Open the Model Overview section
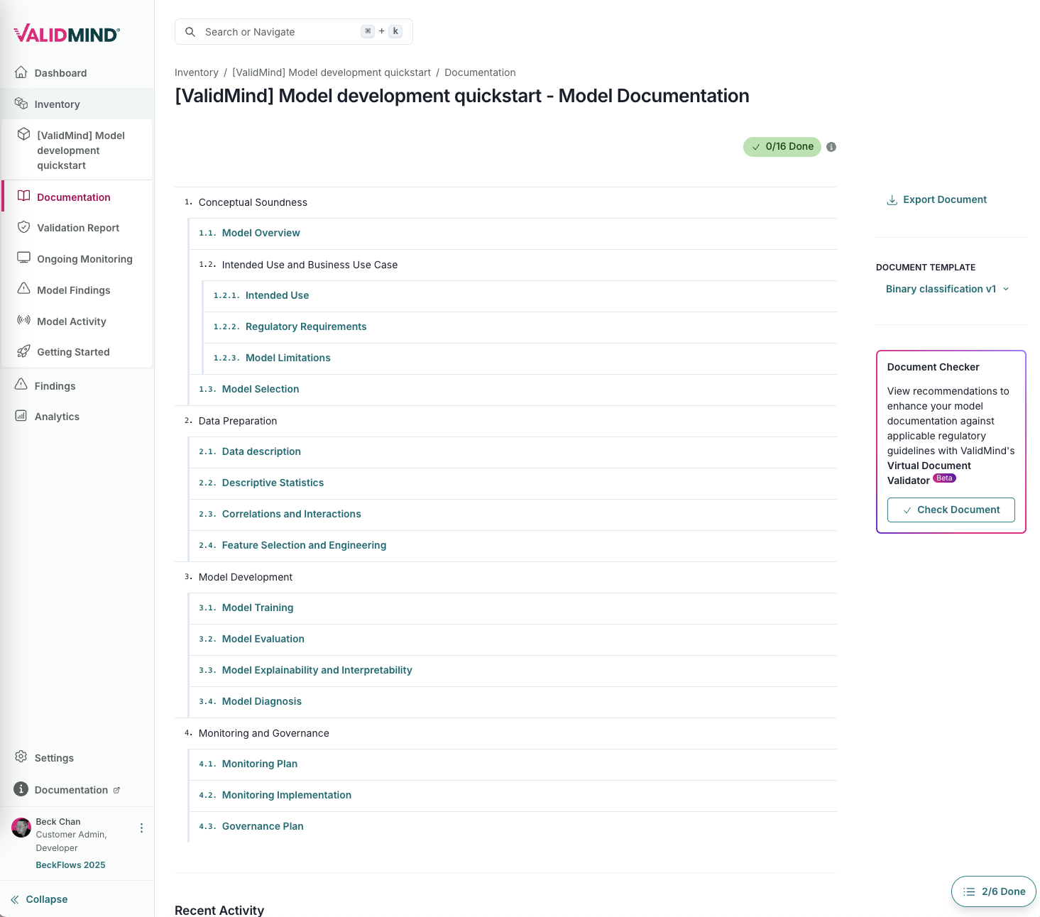 click(x=261, y=233)
